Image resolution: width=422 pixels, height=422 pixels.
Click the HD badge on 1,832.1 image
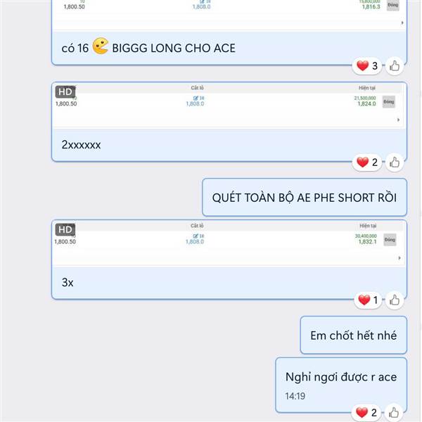point(65,229)
